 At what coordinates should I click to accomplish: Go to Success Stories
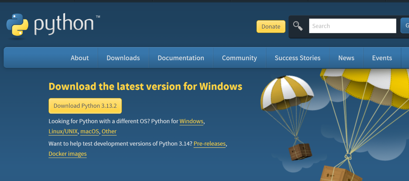[297, 58]
